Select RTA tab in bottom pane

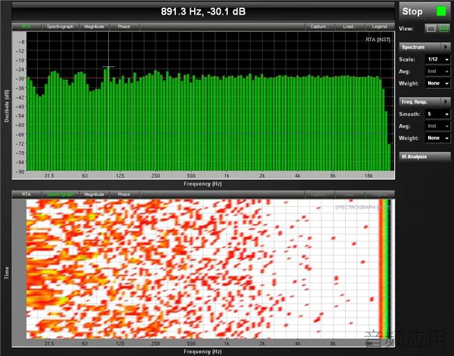coord(27,194)
